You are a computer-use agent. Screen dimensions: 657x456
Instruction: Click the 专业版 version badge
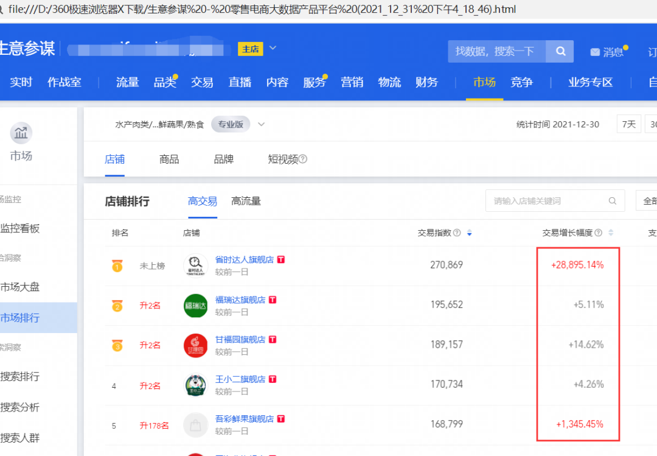(231, 124)
